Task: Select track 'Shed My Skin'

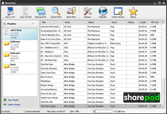Action: point(47,102)
